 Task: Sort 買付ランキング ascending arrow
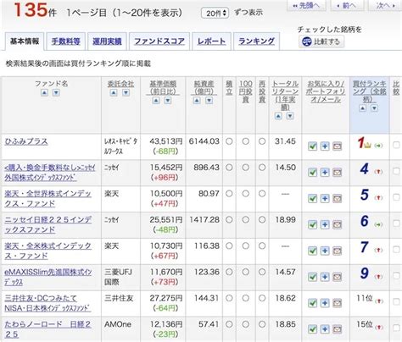(x=363, y=108)
